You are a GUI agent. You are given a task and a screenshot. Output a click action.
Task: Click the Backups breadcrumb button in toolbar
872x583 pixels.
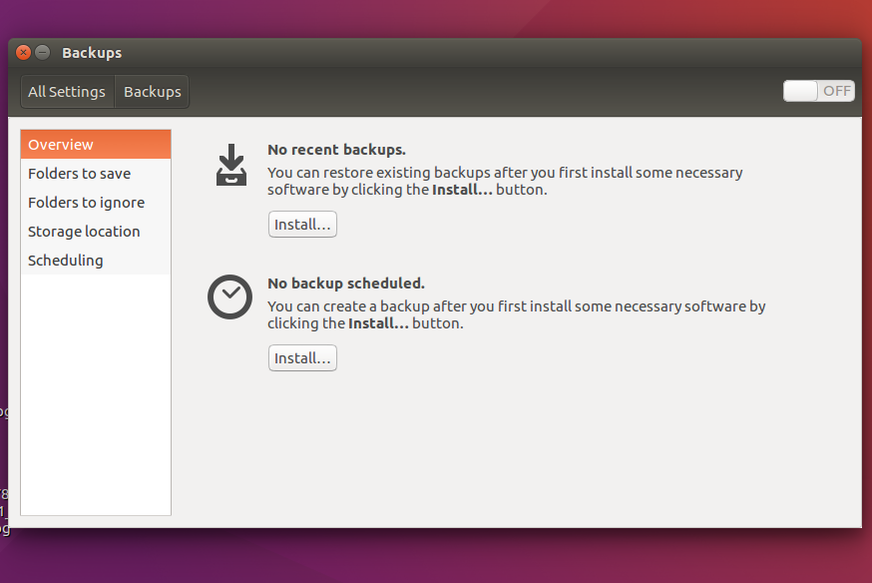coord(152,92)
